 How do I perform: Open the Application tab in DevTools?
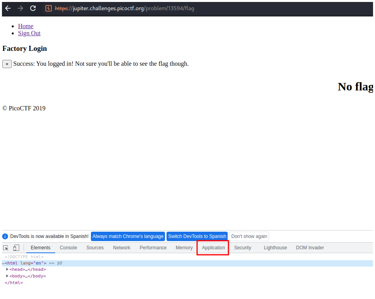[213, 248]
